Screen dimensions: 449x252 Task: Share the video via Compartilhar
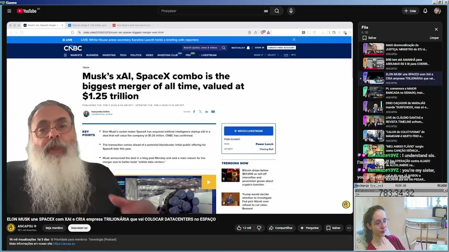[x=281, y=228]
